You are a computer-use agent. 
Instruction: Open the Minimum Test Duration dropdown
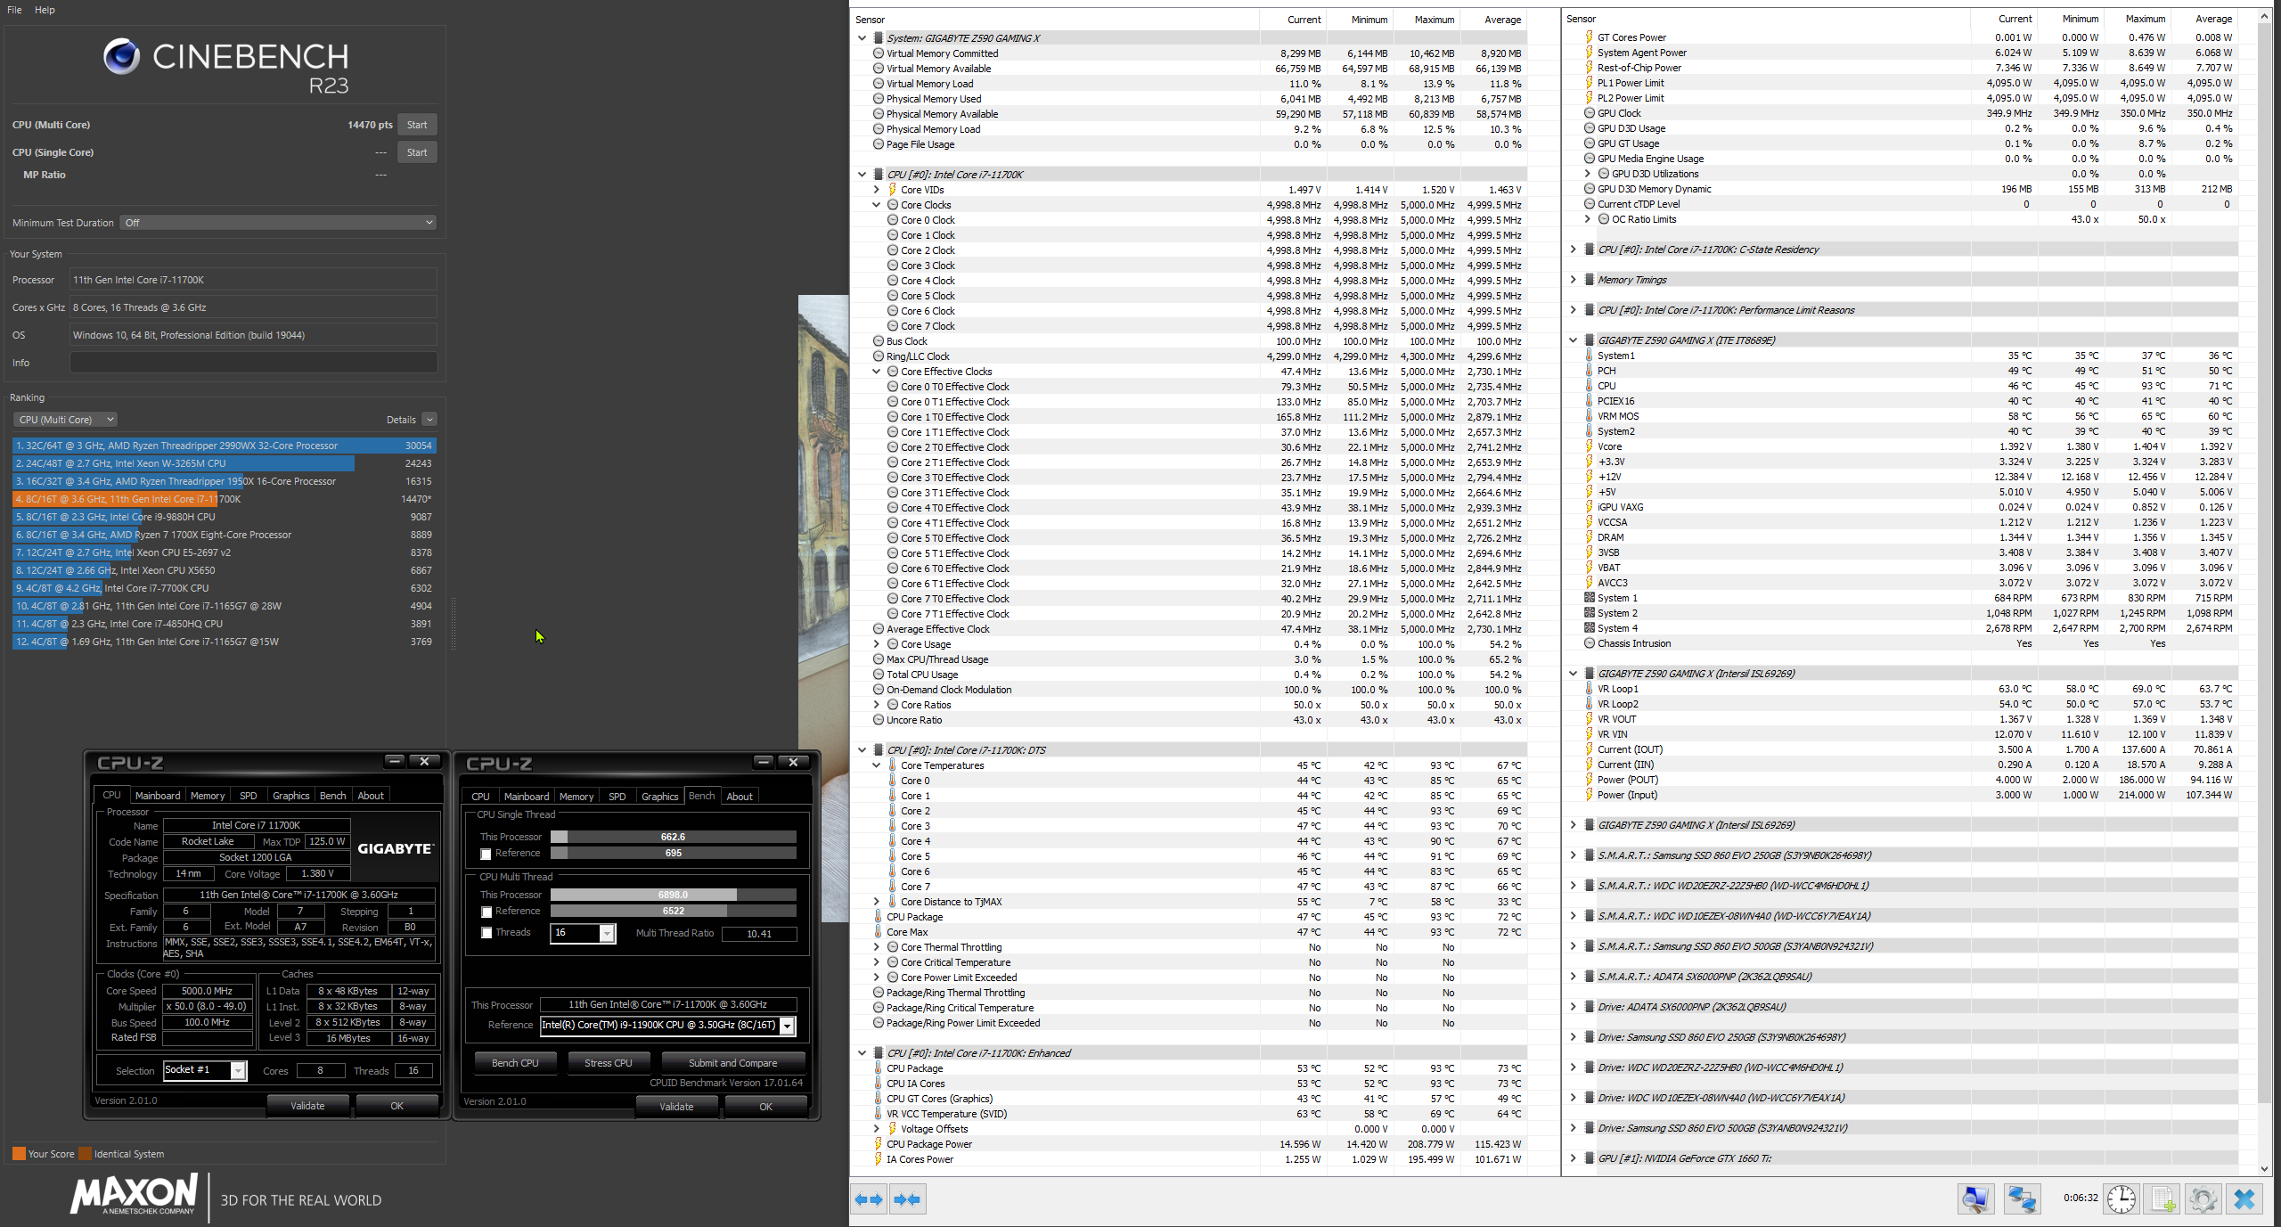[278, 223]
